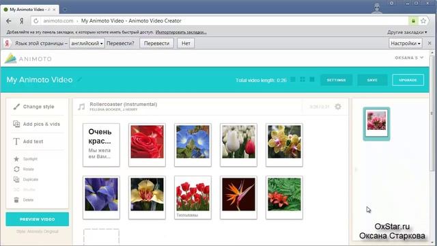Image resolution: width=437 pixels, height=246 pixels.
Task: Select the blue morning glory thumbnail
Action: click(x=193, y=145)
